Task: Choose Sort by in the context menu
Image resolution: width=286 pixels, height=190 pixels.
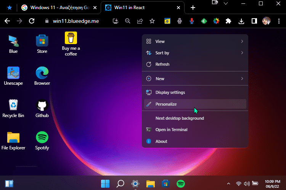Action: (x=195, y=53)
